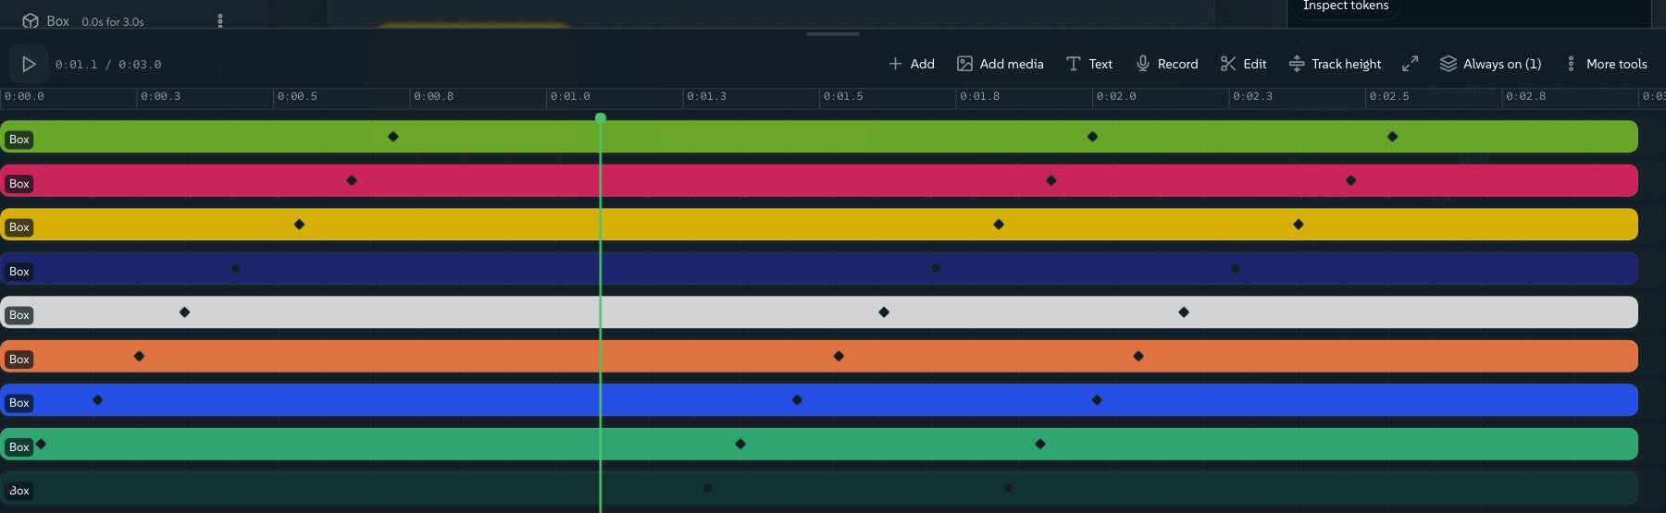Click the Box label on the green track

(19, 140)
